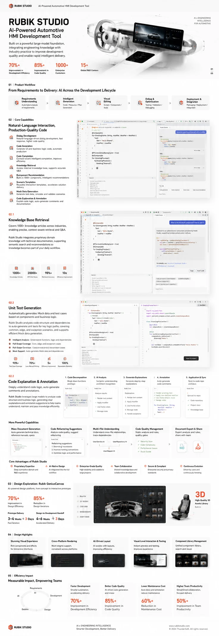
Task: Click the PDF document export icon
Action: 198,447
